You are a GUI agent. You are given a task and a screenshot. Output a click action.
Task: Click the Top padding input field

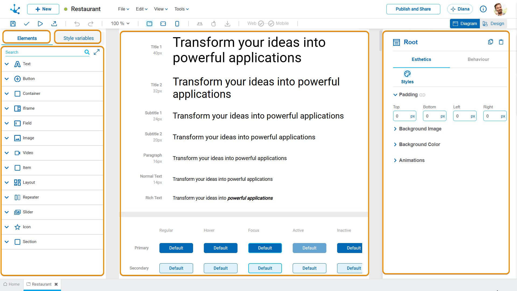(x=404, y=116)
